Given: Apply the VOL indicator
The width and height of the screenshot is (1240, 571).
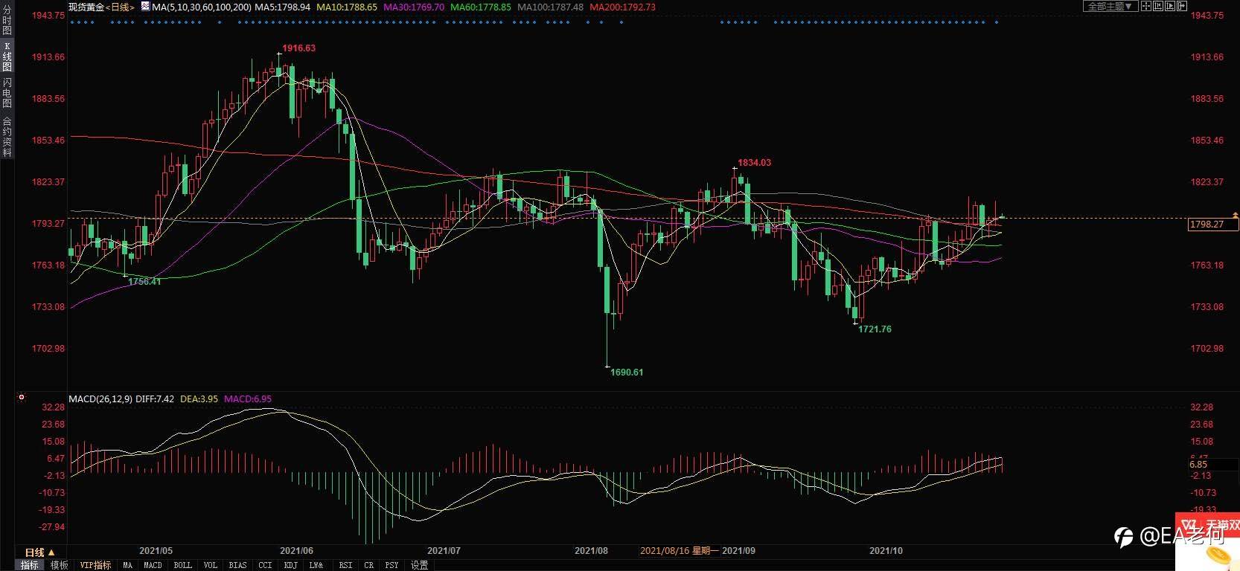Looking at the screenshot, I should click(x=211, y=565).
